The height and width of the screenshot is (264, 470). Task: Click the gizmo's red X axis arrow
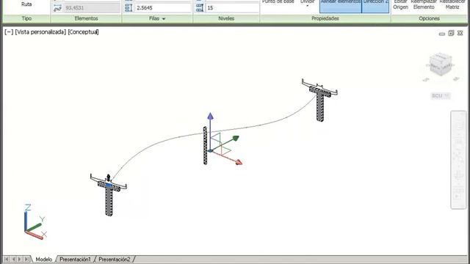pos(239,162)
